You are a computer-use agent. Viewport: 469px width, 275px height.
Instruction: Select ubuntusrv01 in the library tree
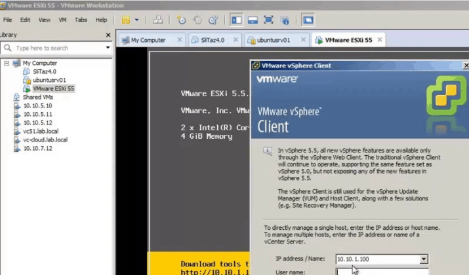click(x=49, y=80)
